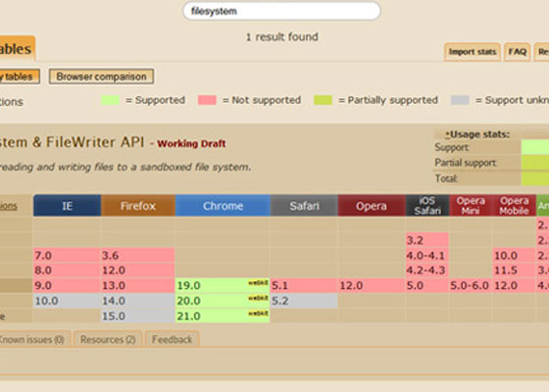549x392 pixels.
Task: Click the gray Support unknown legend swatch
Action: (x=460, y=100)
